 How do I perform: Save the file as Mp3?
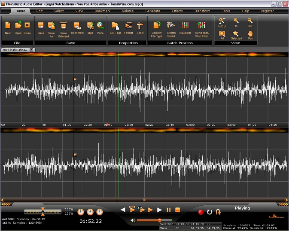90,27
